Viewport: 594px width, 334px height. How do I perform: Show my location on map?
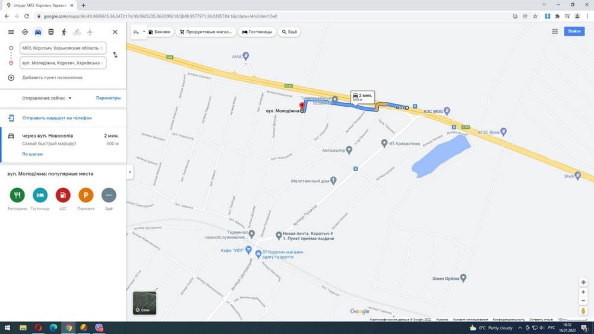pos(583,282)
